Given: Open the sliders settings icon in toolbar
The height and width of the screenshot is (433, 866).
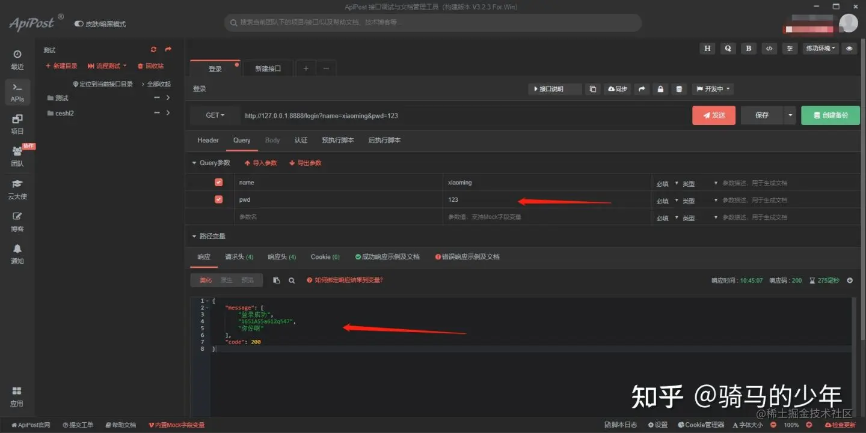Looking at the screenshot, I should click(x=790, y=49).
